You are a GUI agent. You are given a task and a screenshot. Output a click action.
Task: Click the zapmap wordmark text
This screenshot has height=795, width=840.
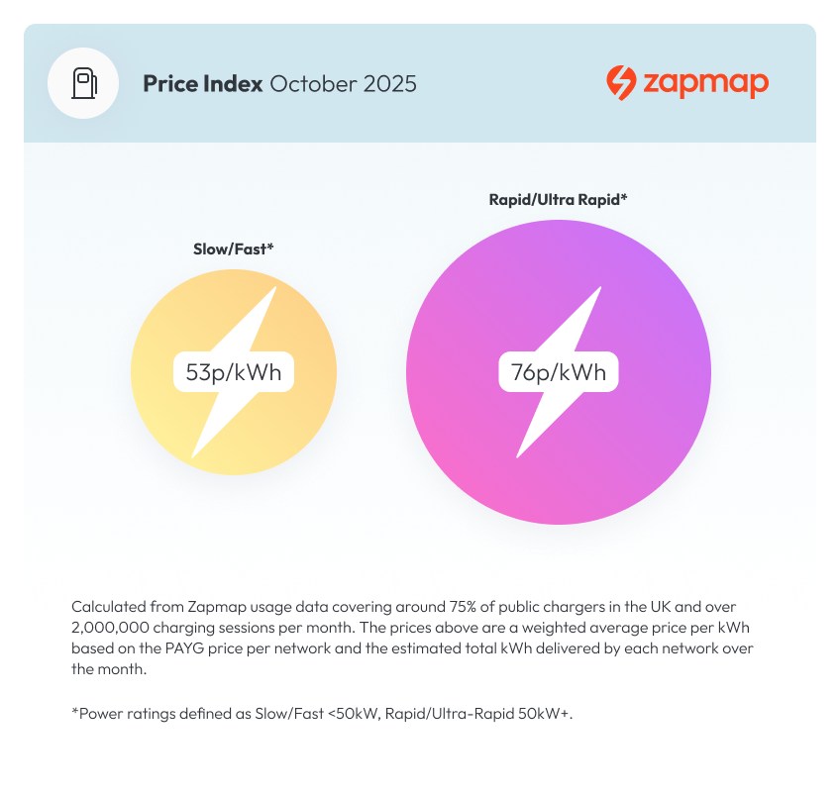705,83
